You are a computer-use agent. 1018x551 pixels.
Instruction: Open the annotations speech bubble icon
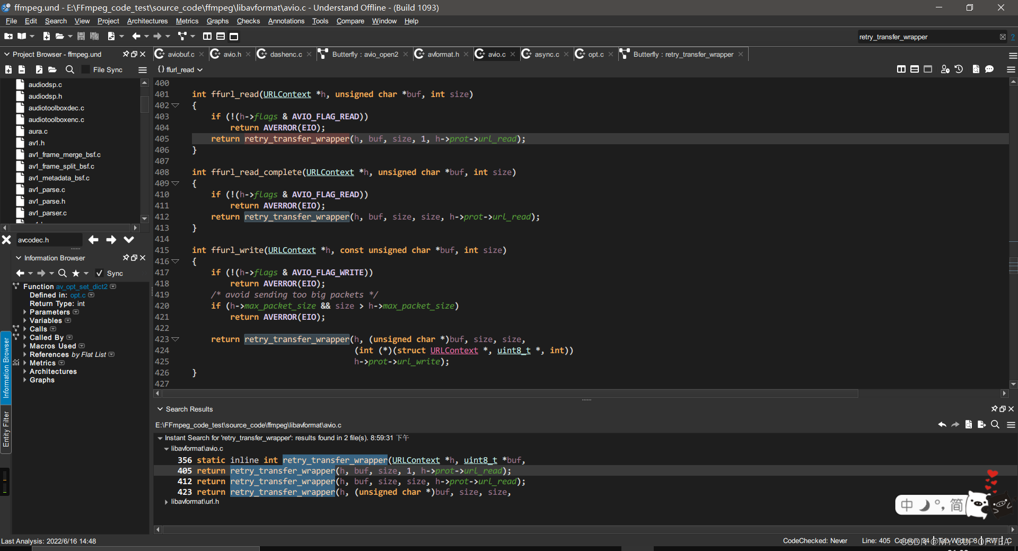point(989,69)
